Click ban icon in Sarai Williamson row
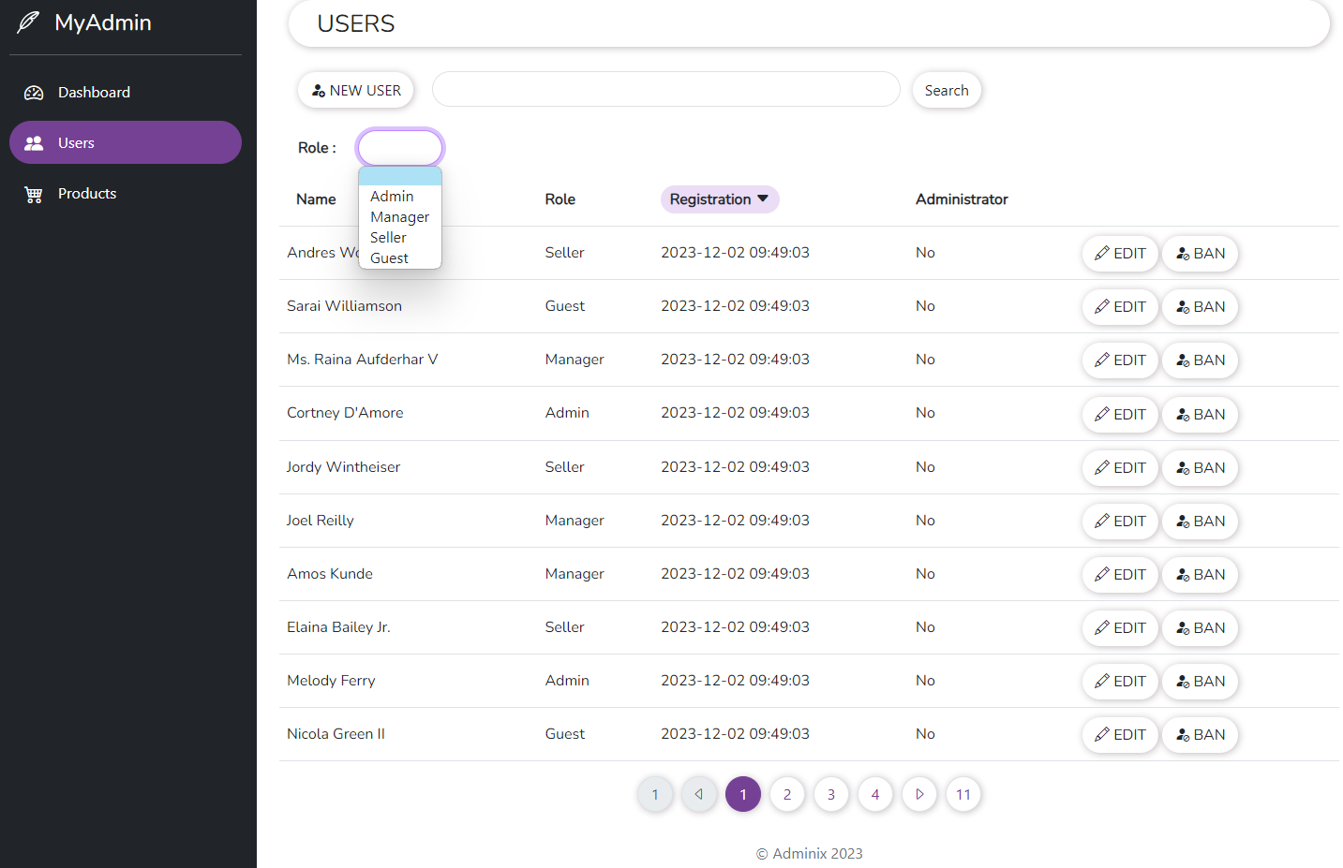 click(x=1183, y=307)
